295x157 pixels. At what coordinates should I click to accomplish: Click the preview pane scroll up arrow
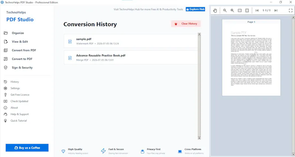[293, 17]
